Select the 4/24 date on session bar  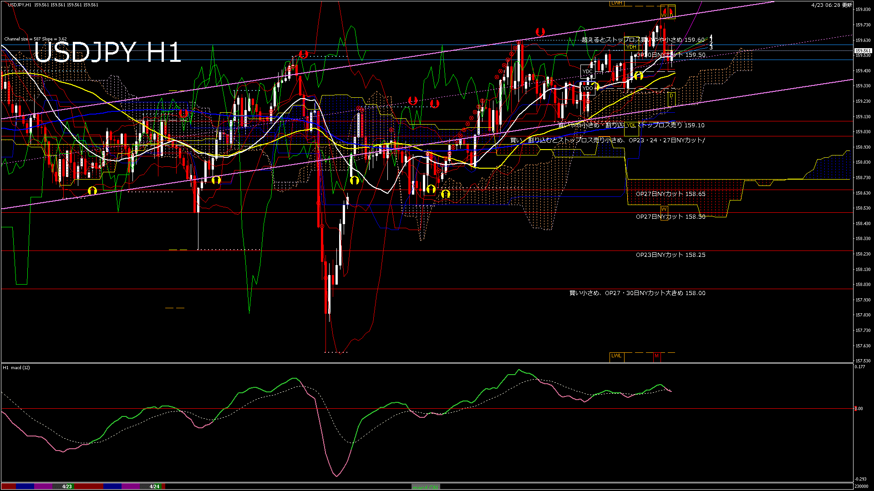pyautogui.click(x=154, y=486)
